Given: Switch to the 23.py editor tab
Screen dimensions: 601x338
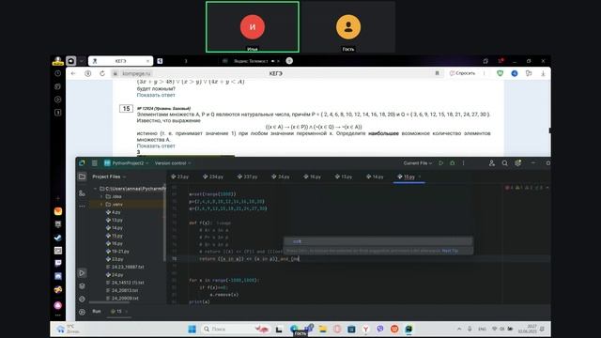Looking at the screenshot, I should 180,177.
